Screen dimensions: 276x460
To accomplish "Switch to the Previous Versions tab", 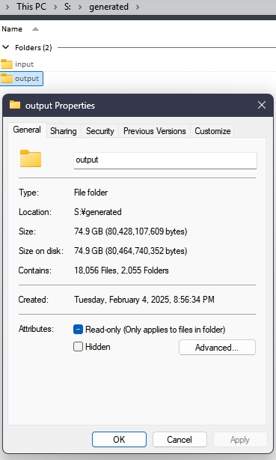I will tap(154, 131).
